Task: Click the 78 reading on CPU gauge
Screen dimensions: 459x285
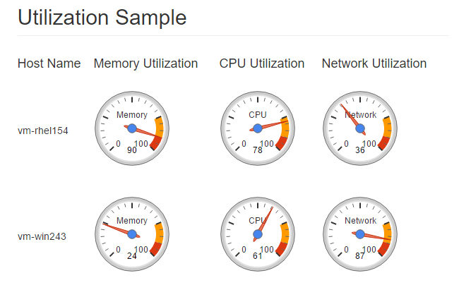Action: [257, 150]
